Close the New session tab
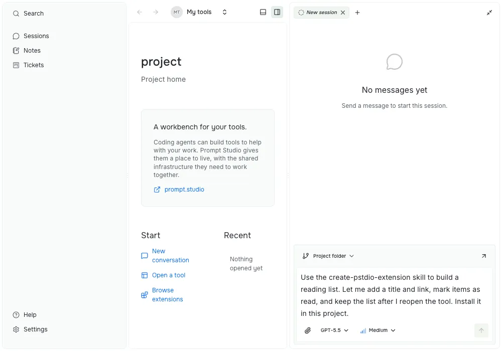This screenshot has width=502, height=351. 343,13
